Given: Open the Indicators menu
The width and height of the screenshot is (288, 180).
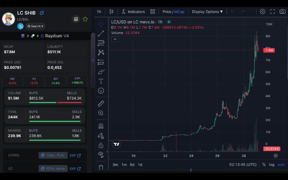Looking at the screenshot, I should click(x=133, y=12).
